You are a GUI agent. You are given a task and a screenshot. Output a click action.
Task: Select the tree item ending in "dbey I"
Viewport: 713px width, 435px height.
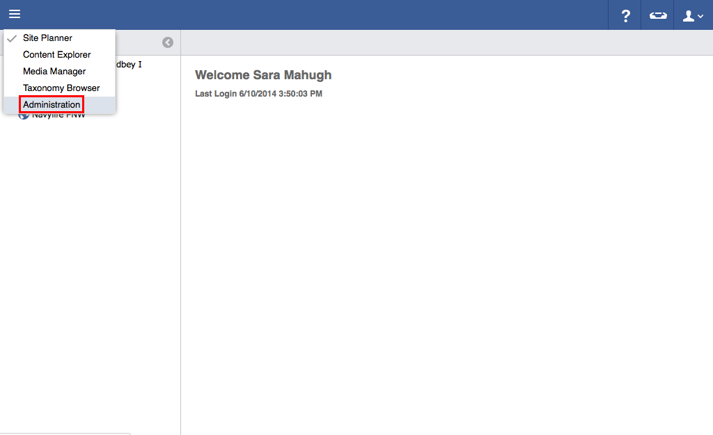(129, 65)
